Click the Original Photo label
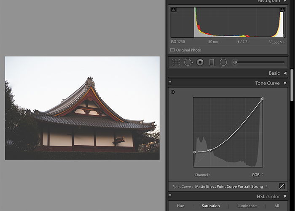Screen dimensions: 295x211 coord(188,50)
